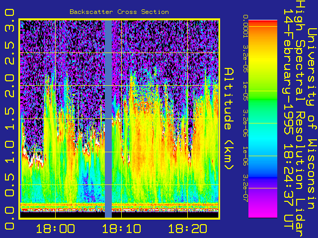Click the 'High Spectral Resolution Lidar' text
Viewport: 318px width, 238px height.
(300, 119)
